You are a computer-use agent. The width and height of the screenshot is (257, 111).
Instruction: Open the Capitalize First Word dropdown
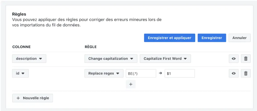pyautogui.click(x=165, y=59)
